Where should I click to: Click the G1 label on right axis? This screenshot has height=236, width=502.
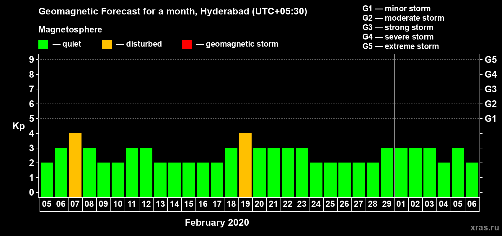tap(491, 119)
